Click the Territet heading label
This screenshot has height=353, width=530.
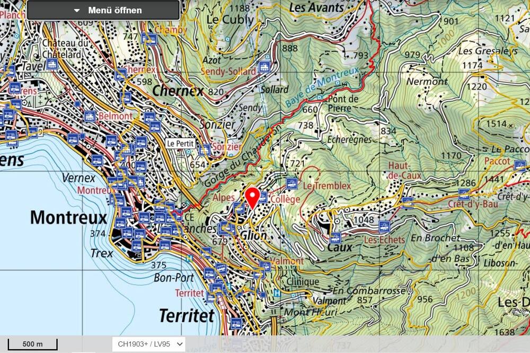(x=187, y=316)
